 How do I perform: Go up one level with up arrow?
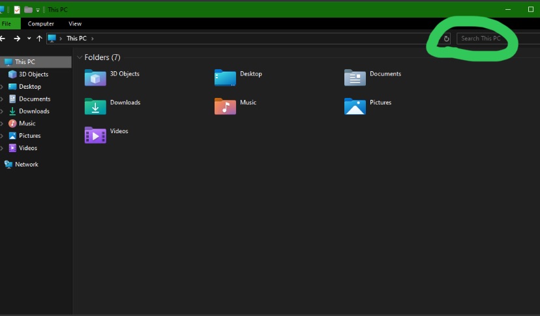(x=39, y=39)
